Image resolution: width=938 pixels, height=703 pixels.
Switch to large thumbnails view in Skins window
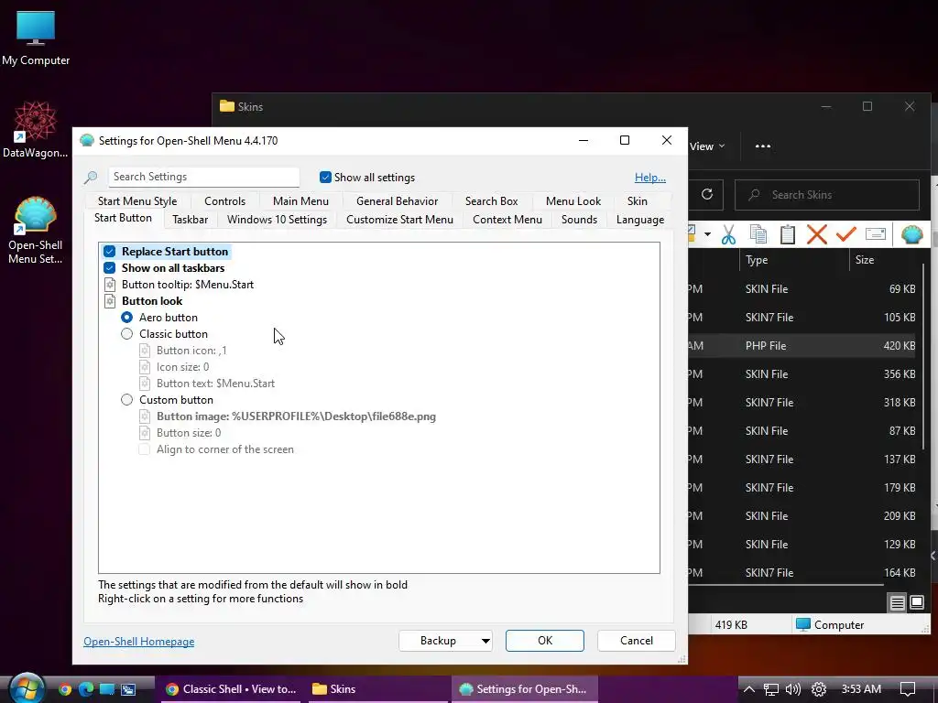pyautogui.click(x=916, y=602)
